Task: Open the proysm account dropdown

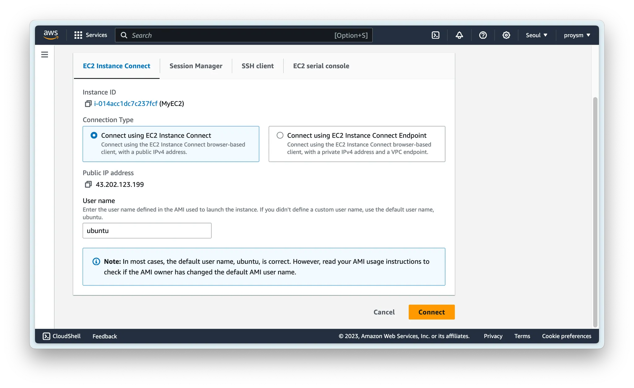Action: [x=577, y=35]
